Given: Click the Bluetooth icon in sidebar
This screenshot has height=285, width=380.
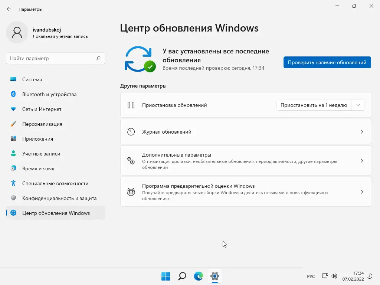Looking at the screenshot, I should pos(13,94).
